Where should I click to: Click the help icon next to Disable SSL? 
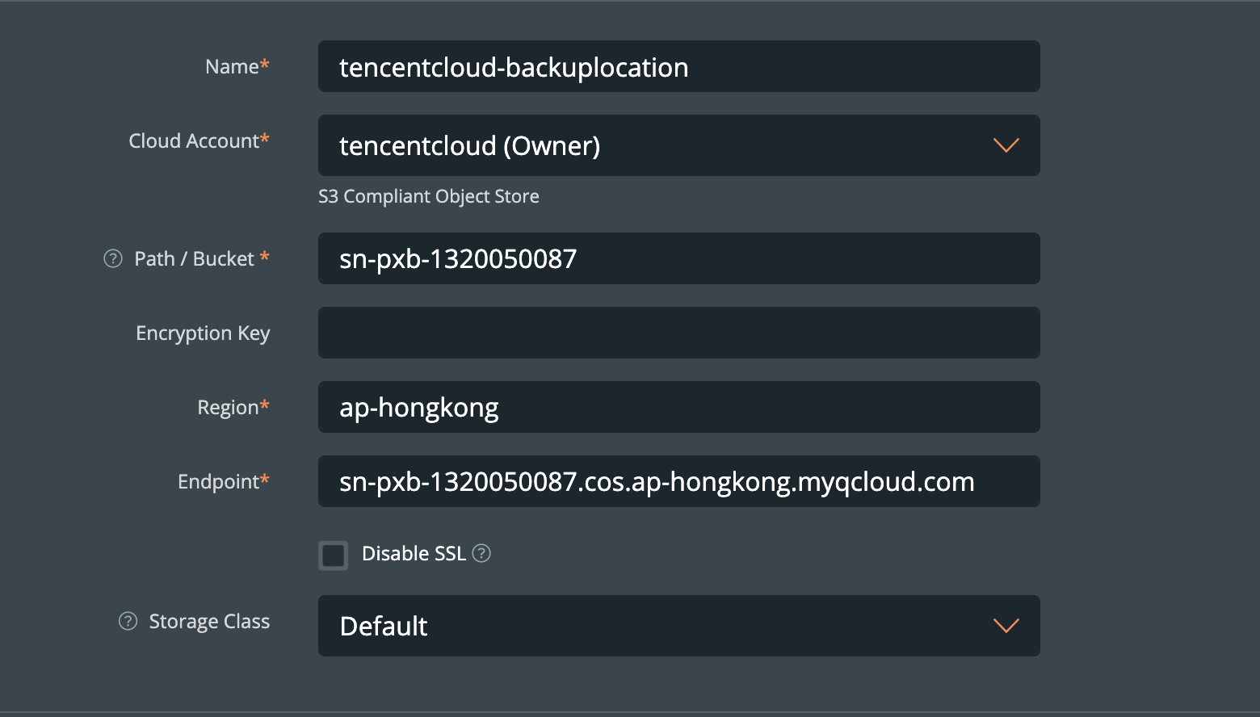[x=481, y=553]
